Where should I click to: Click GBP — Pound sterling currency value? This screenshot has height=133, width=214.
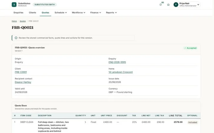120,92
